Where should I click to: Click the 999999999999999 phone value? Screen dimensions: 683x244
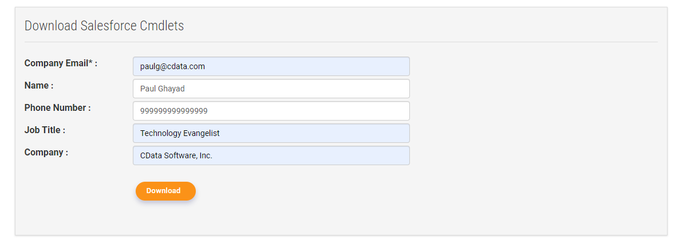click(174, 111)
